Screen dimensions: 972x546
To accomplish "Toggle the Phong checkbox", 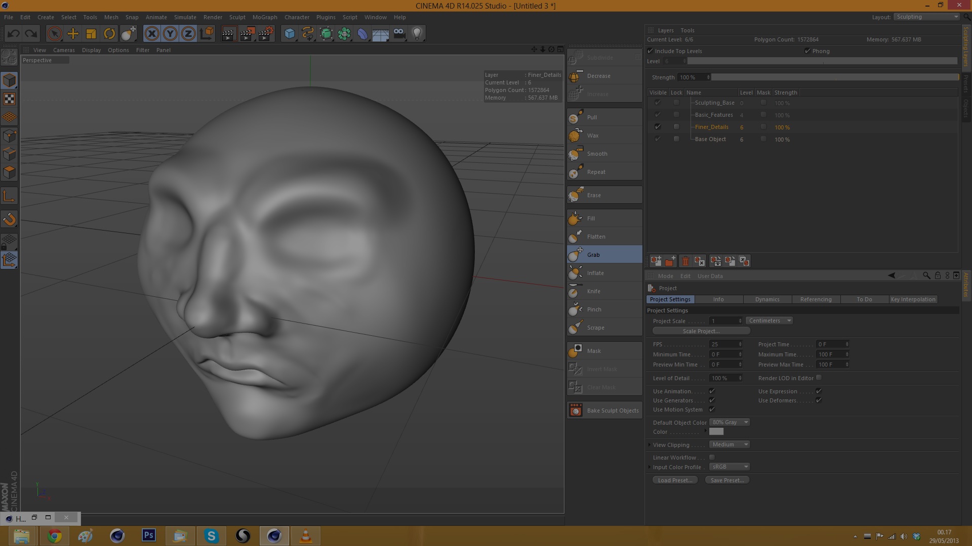I will [807, 51].
